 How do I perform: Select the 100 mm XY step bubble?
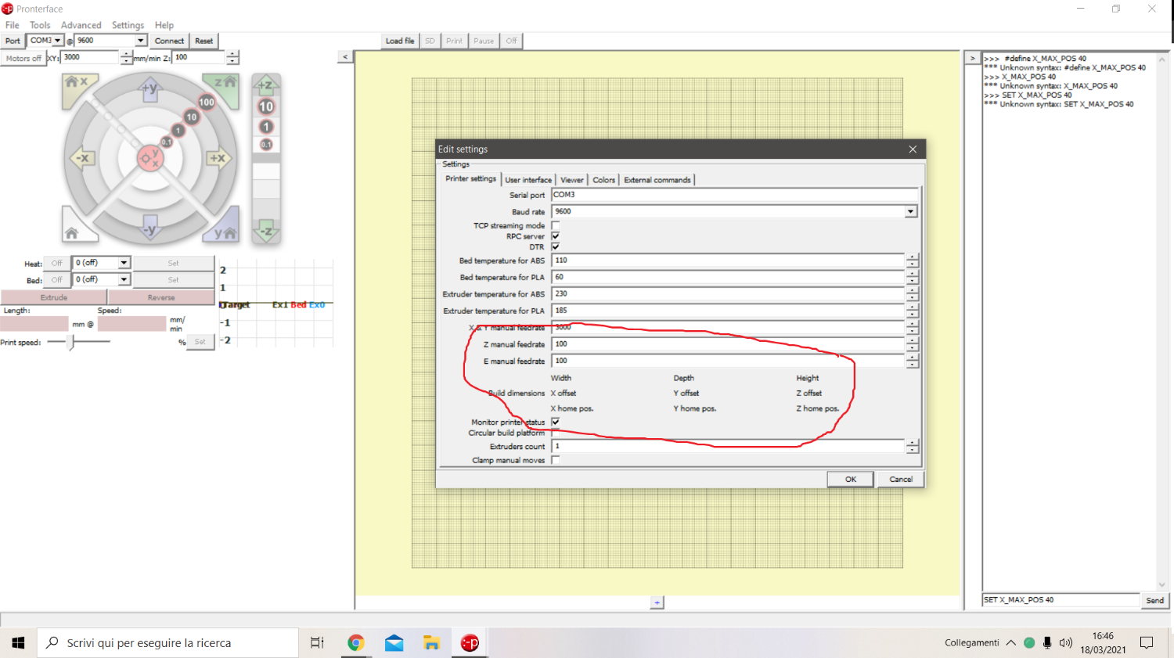tap(206, 102)
